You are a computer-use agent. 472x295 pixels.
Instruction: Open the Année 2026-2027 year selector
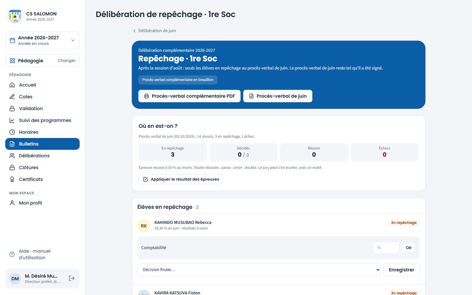point(42,40)
